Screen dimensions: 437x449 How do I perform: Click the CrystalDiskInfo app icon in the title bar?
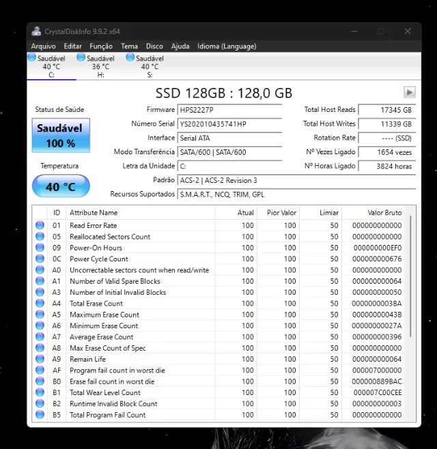tap(36, 31)
